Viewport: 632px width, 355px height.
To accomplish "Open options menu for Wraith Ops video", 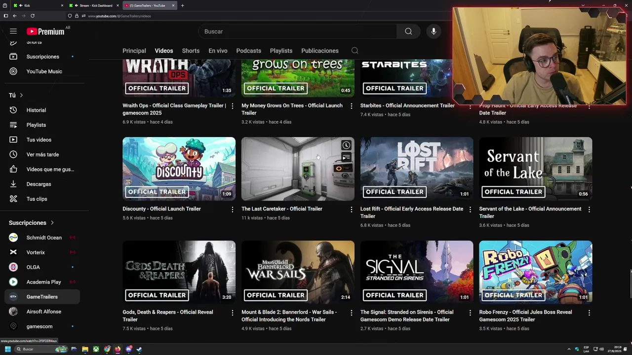I will 233,106.
